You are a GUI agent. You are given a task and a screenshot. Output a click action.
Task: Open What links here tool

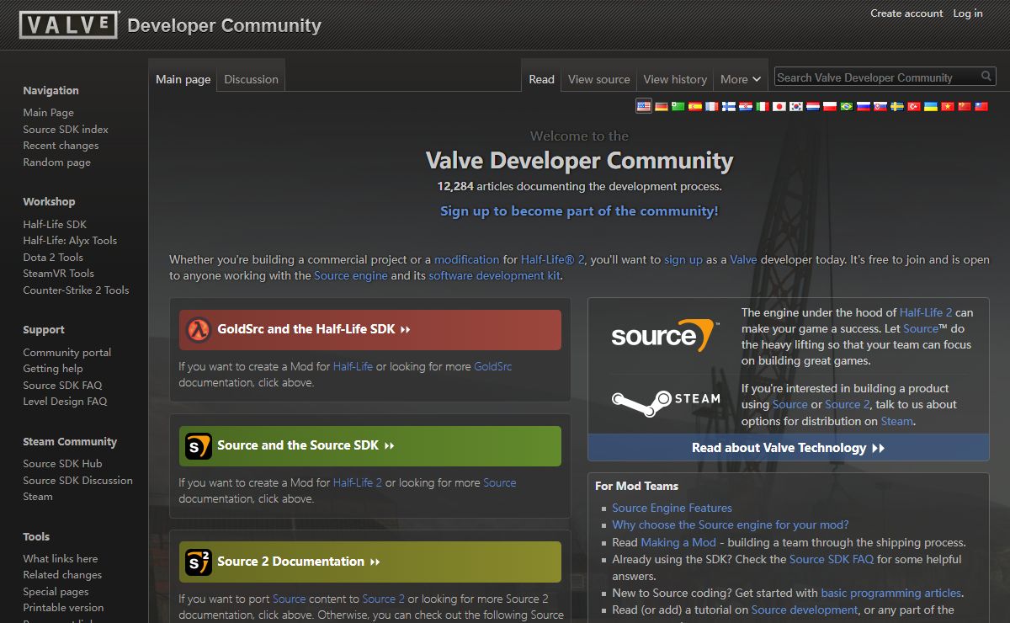point(60,558)
